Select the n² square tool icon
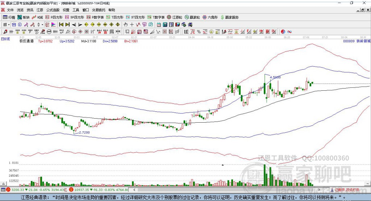The width and height of the screenshot is (371, 201). [x=62, y=32]
